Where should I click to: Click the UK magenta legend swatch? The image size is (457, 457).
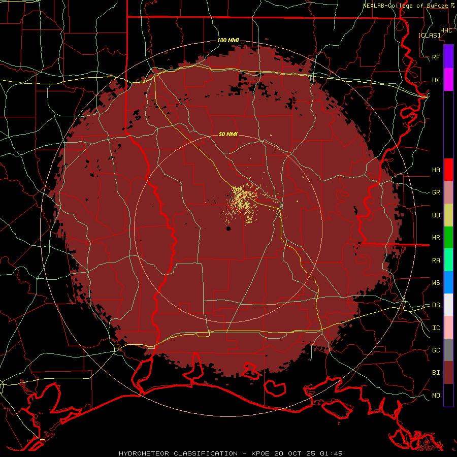pos(448,80)
